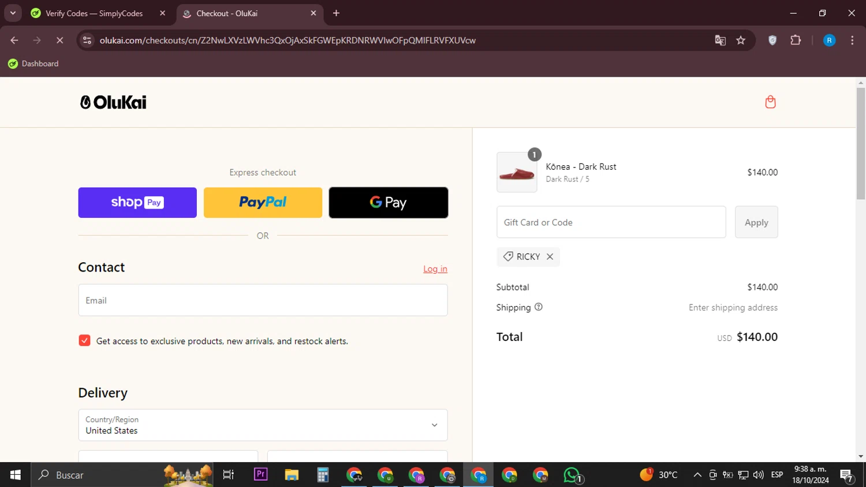Open the weather 30°C widget

[658, 475]
